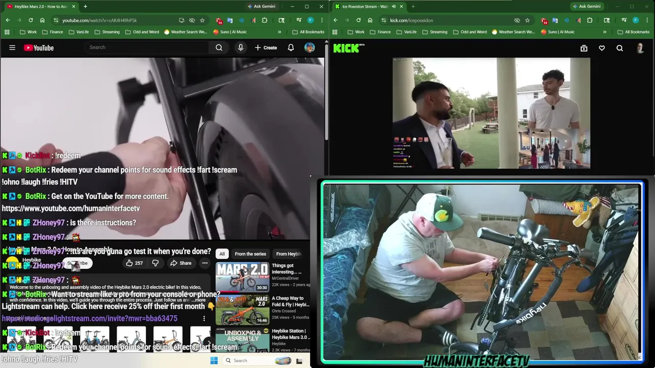This screenshot has height=368, width=655.
Task: Open Suno AI Music bookmark in YouTube window
Action: [230, 32]
